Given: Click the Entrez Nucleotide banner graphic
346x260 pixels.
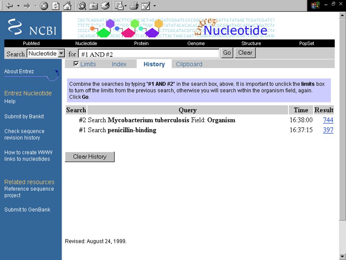Looking at the screenshot, I should (176, 28).
